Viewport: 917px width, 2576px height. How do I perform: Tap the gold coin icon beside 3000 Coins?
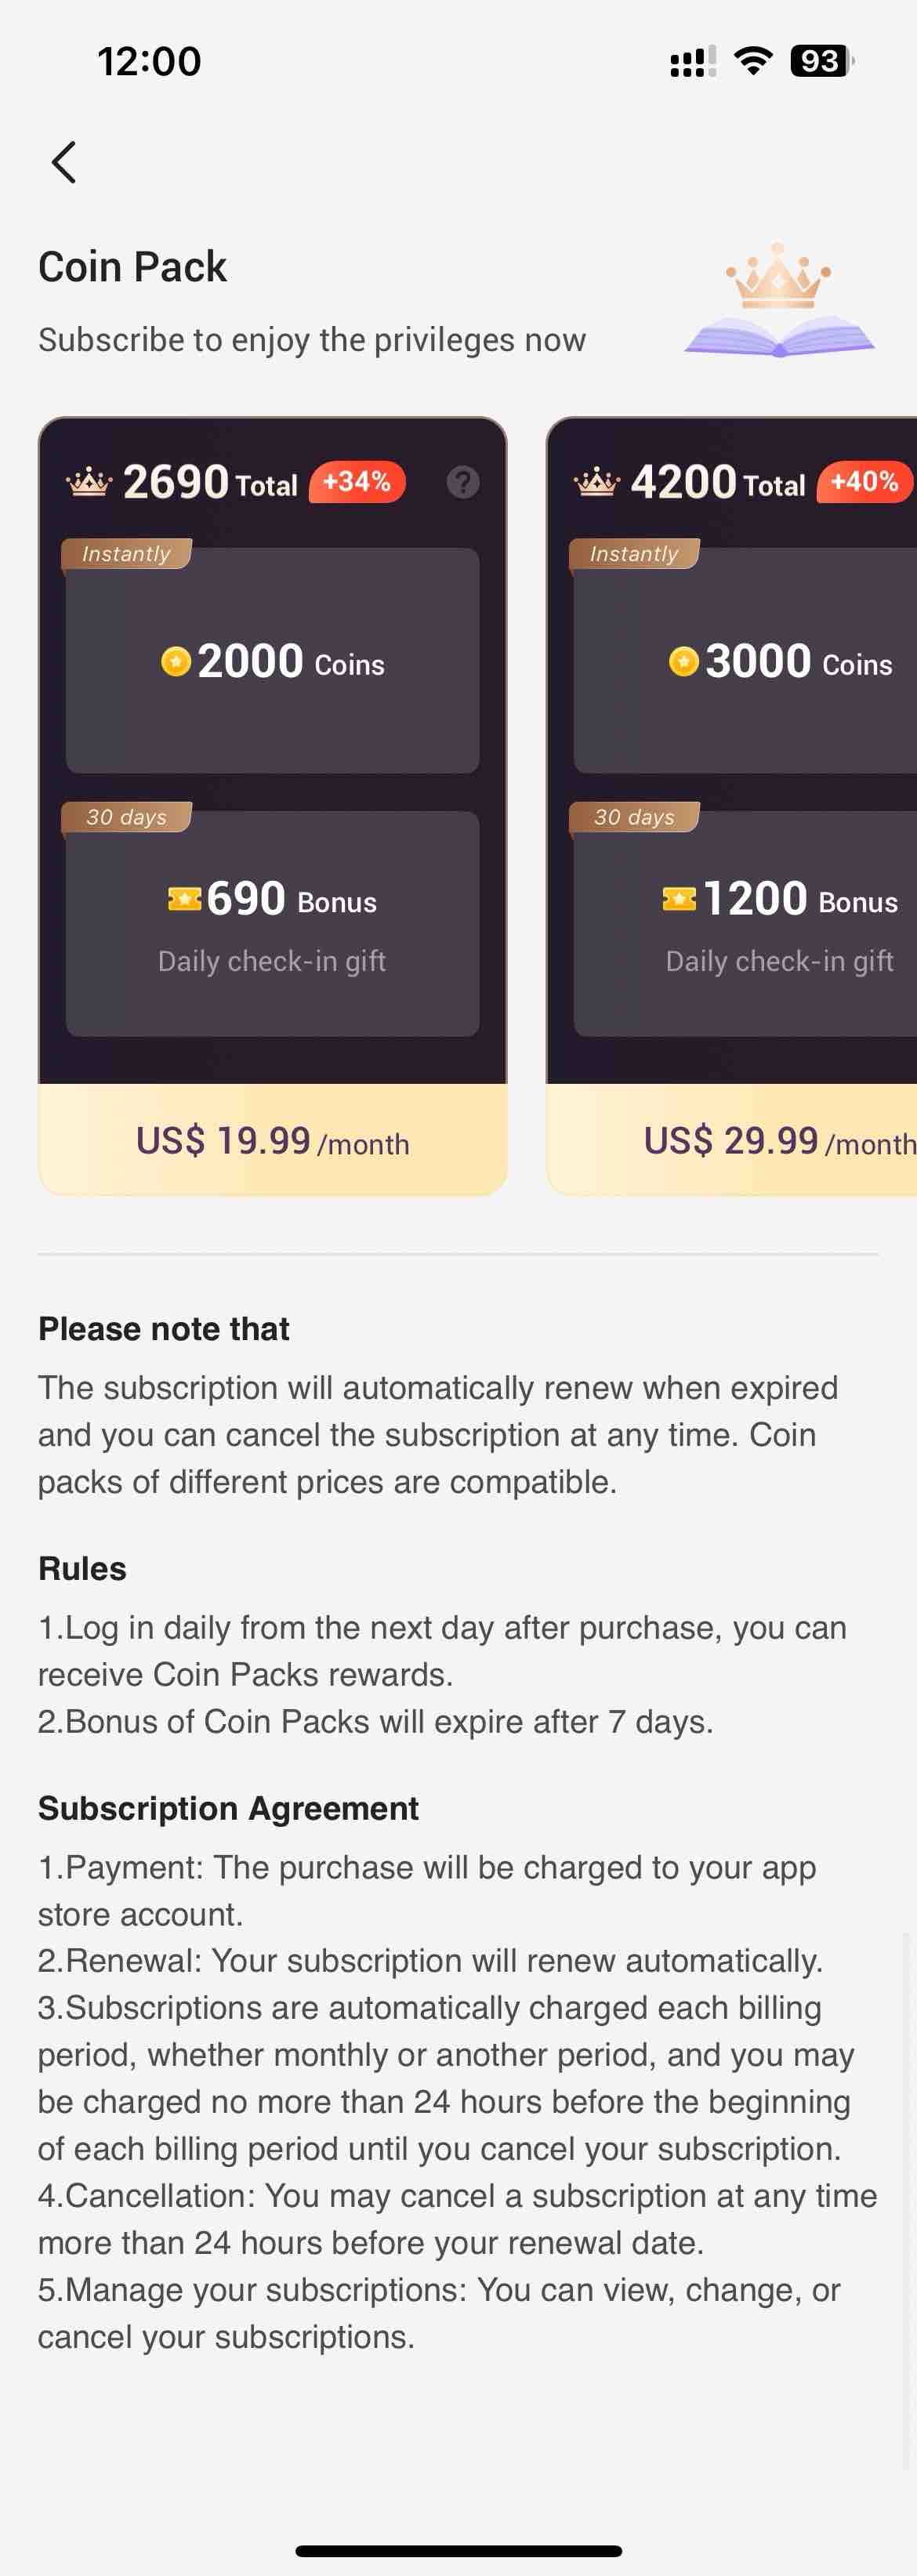coord(684,661)
